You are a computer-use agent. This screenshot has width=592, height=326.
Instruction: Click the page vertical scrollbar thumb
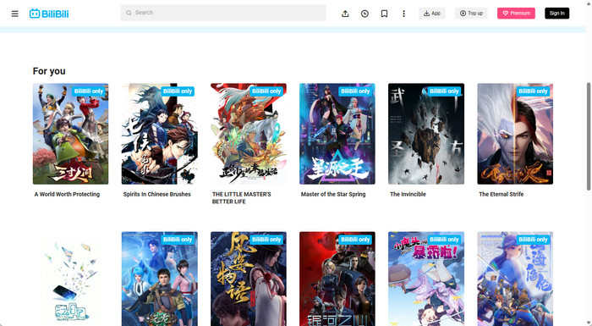pos(589,136)
